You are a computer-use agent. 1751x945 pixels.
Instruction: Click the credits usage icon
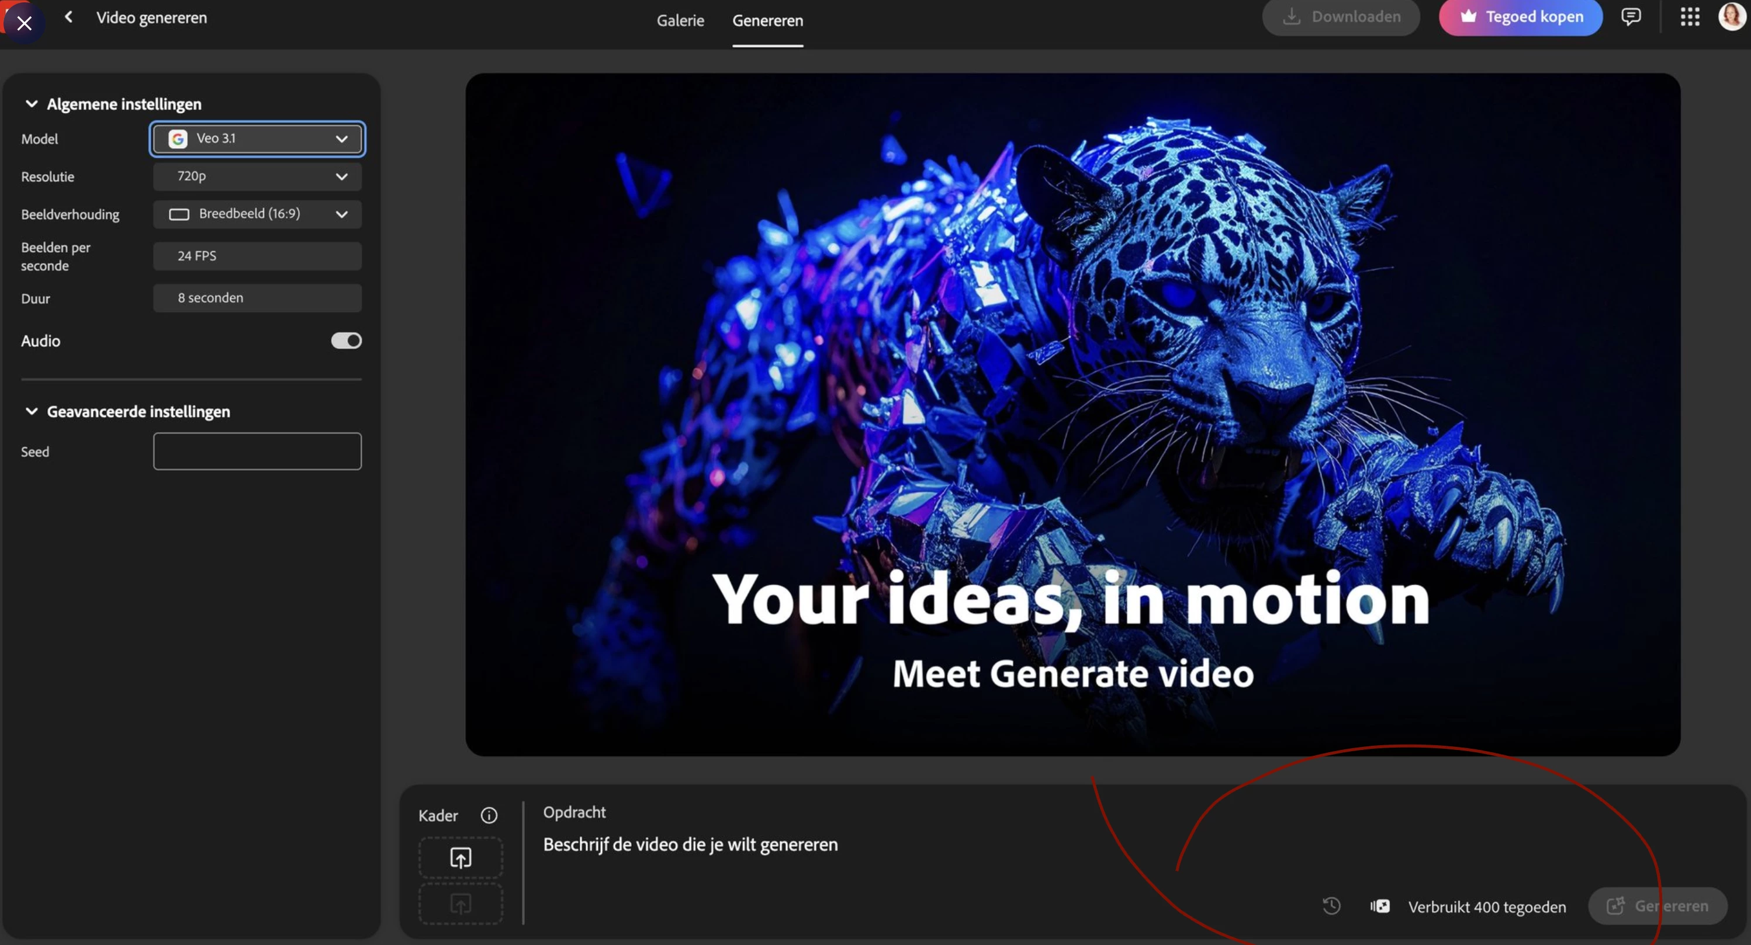tap(1380, 906)
